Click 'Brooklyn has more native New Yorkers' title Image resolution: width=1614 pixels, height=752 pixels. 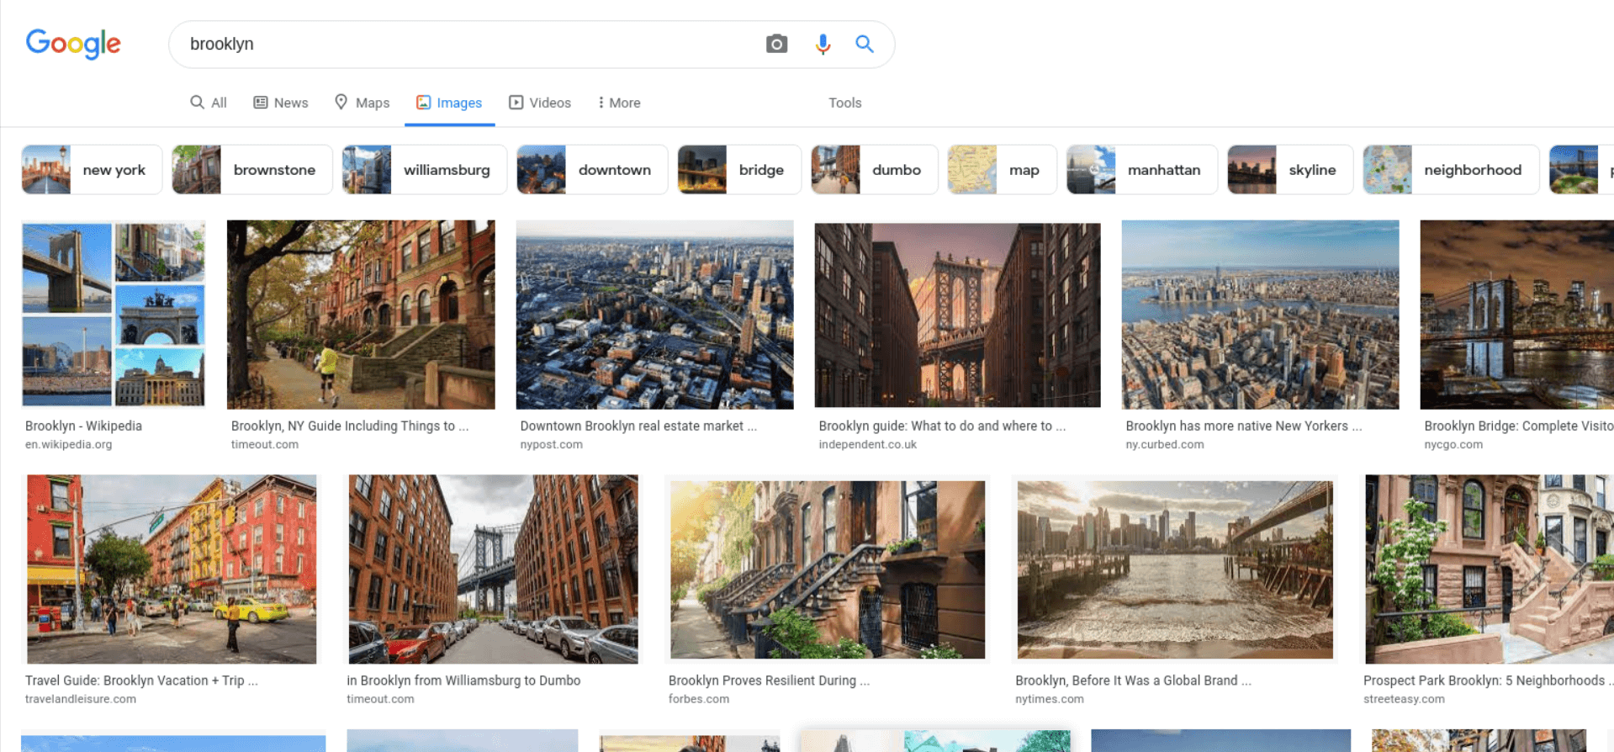(1243, 426)
